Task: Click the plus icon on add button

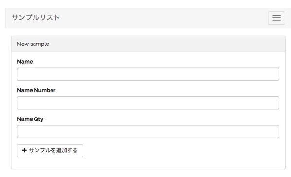Action: click(24, 150)
